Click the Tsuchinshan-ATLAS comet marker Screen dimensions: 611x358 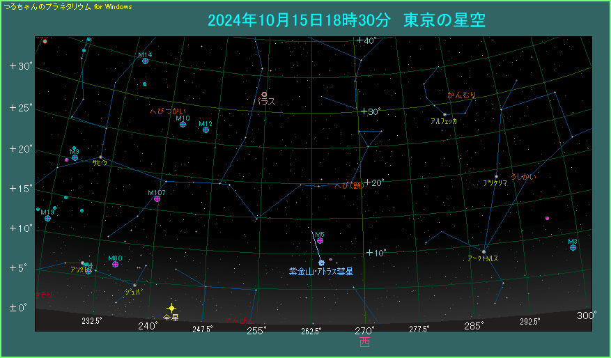(321, 263)
